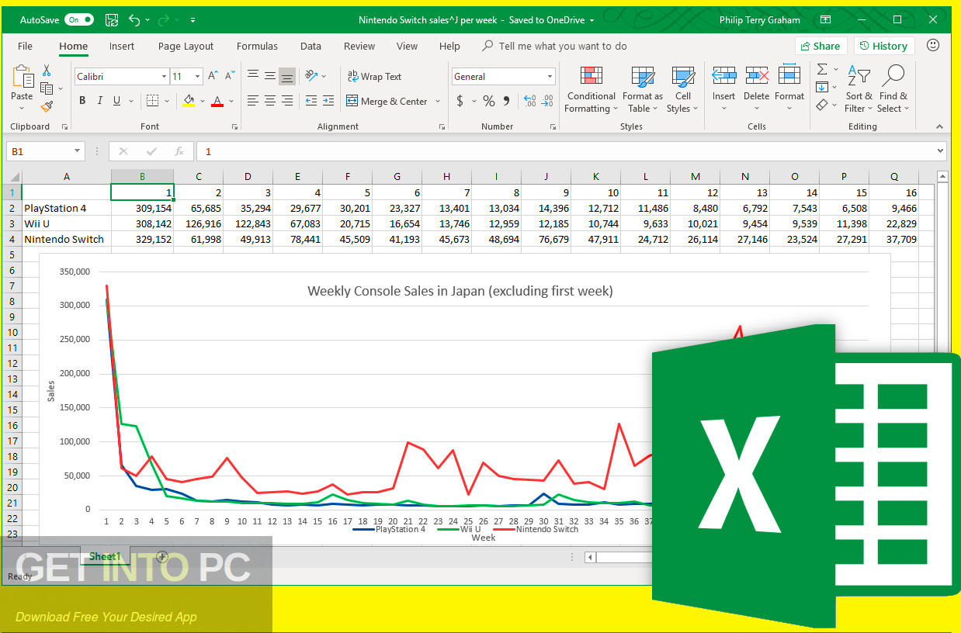
Task: Open Conditional Formatting menu
Action: pos(591,89)
